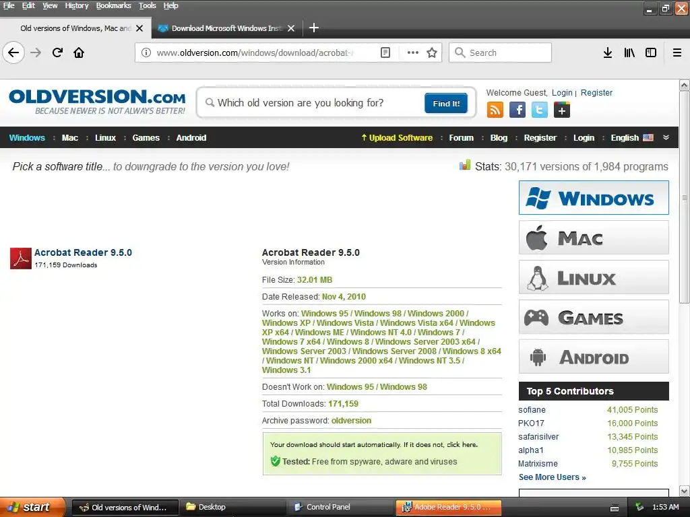690x517 pixels.
Task: Open the Firefox hamburger menu
Action: click(x=677, y=53)
